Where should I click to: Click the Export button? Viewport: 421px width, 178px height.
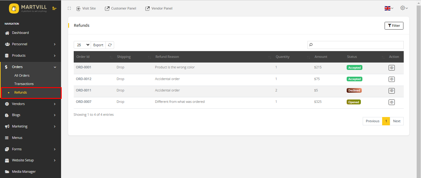98,45
